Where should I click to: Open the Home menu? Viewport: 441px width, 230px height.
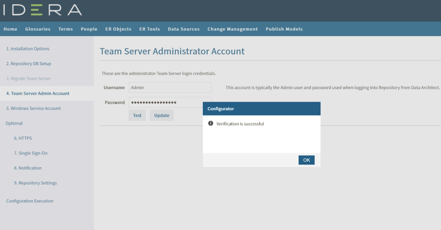click(10, 29)
